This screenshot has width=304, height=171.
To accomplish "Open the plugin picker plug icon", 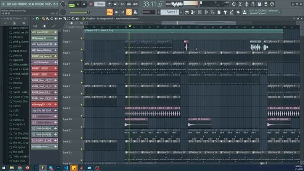I will pyautogui.click(x=225, y=12).
